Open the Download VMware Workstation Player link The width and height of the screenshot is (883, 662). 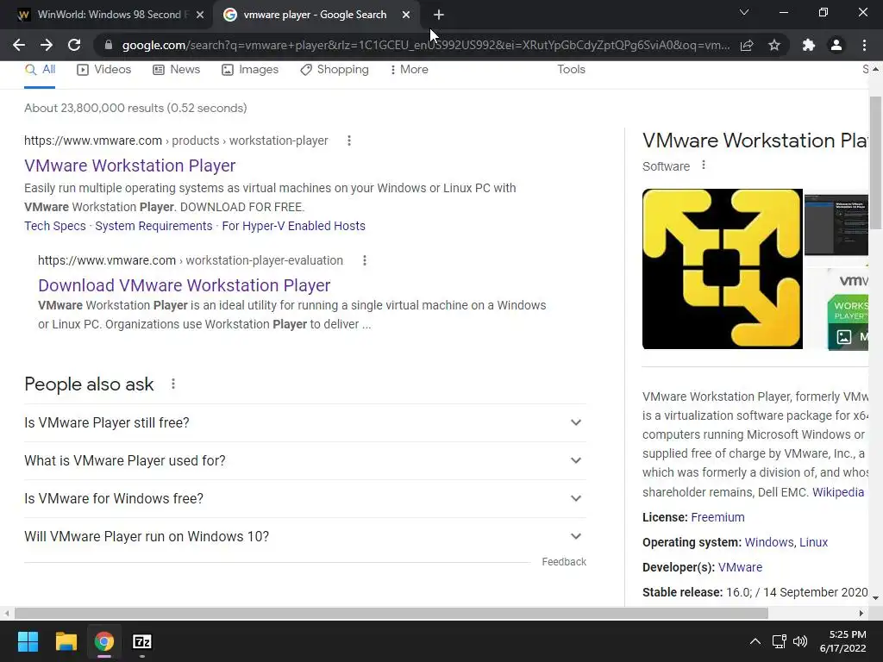185,285
